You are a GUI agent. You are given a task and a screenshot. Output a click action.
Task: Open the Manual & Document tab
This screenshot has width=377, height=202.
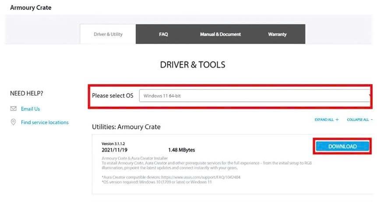pyautogui.click(x=220, y=34)
